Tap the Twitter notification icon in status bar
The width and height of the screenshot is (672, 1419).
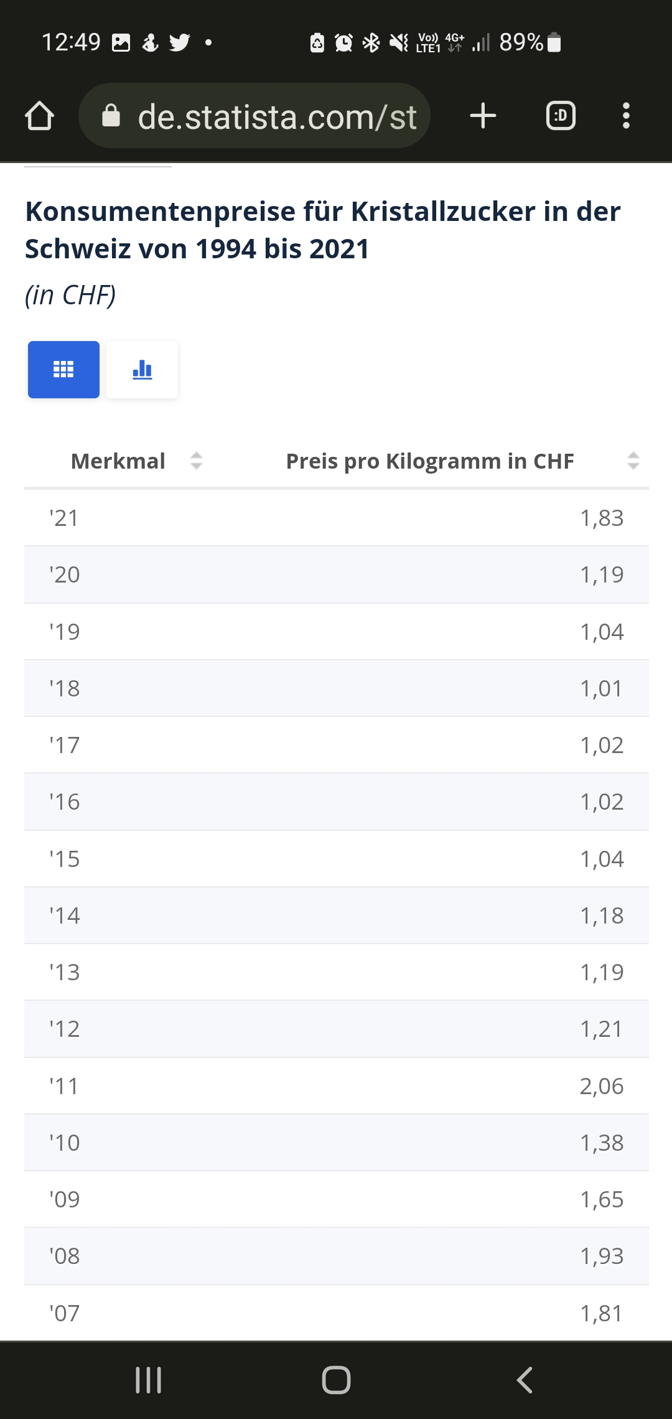tap(180, 42)
